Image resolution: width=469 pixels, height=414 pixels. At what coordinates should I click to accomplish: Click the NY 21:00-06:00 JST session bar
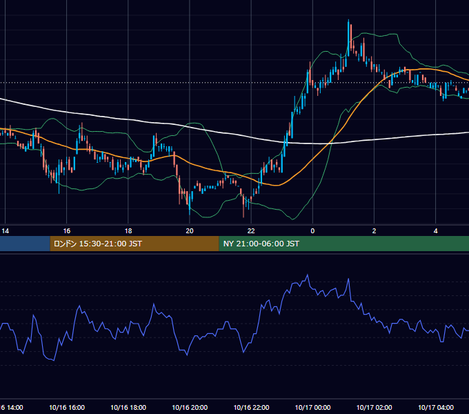344,244
